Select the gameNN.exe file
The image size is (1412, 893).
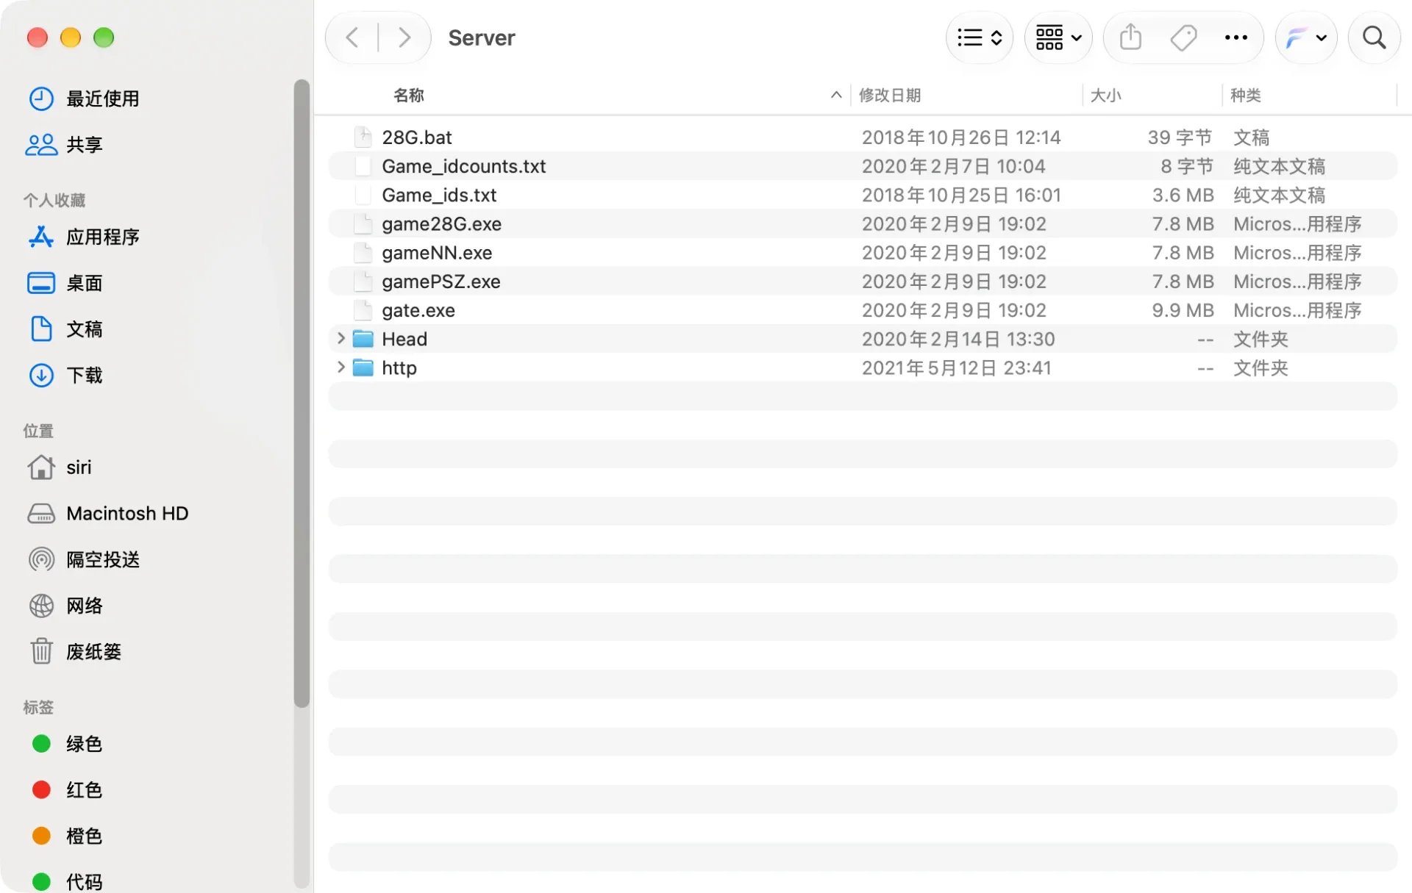[x=862, y=252]
